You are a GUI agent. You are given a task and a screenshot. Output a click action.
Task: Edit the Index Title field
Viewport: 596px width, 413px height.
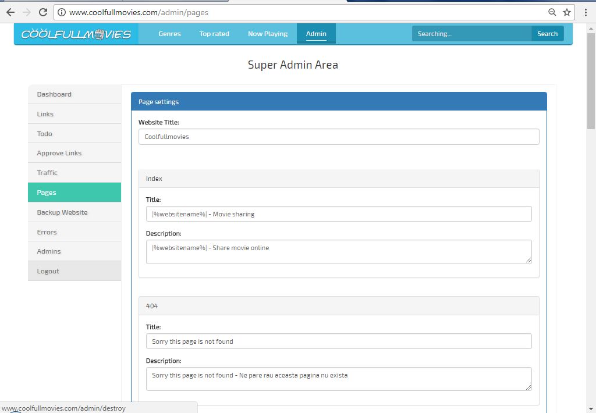pos(339,214)
